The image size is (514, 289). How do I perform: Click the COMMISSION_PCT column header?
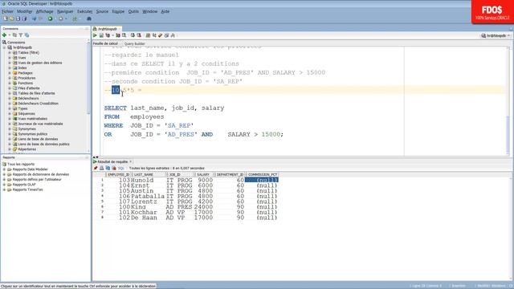tap(263, 175)
